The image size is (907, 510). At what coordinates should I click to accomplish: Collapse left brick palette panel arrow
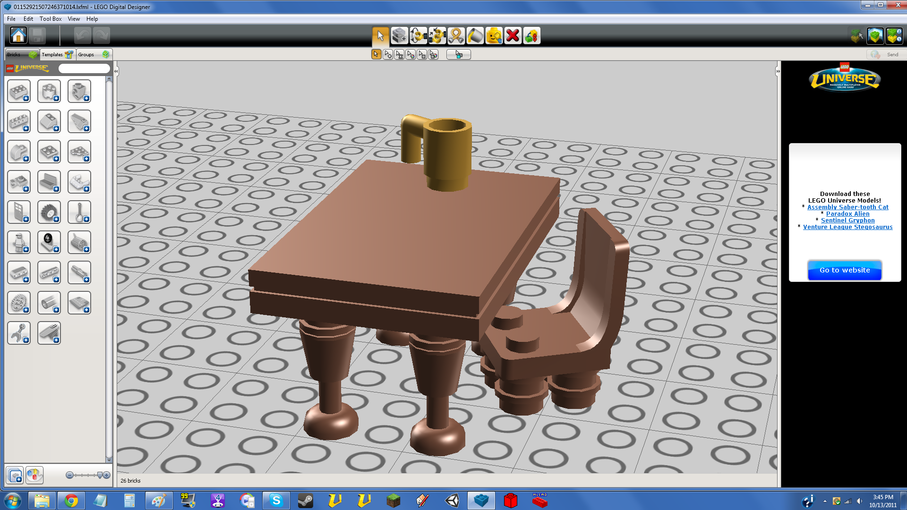pos(116,71)
